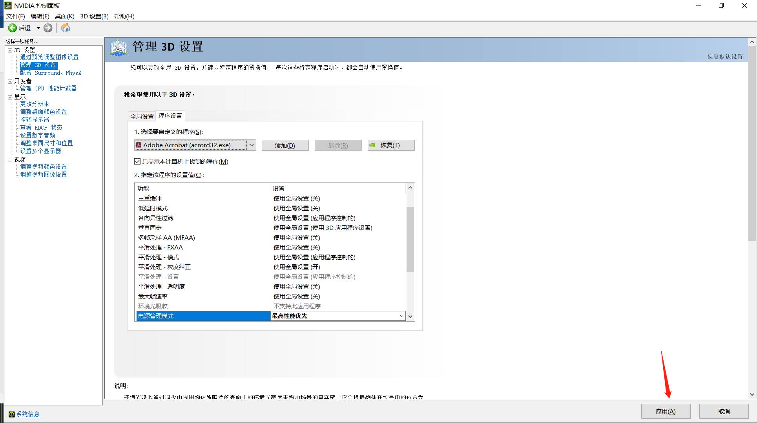757x423 pixels.
Task: Click the green Back arrow icon
Action: (x=12, y=28)
